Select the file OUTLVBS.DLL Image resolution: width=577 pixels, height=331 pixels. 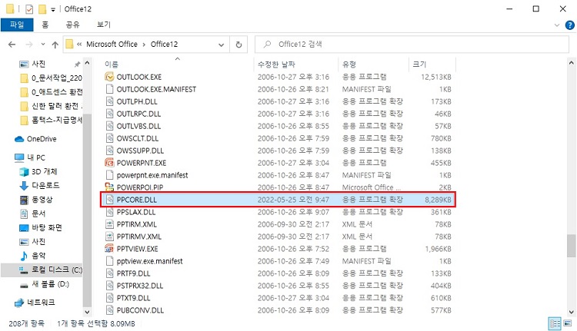tap(138, 126)
